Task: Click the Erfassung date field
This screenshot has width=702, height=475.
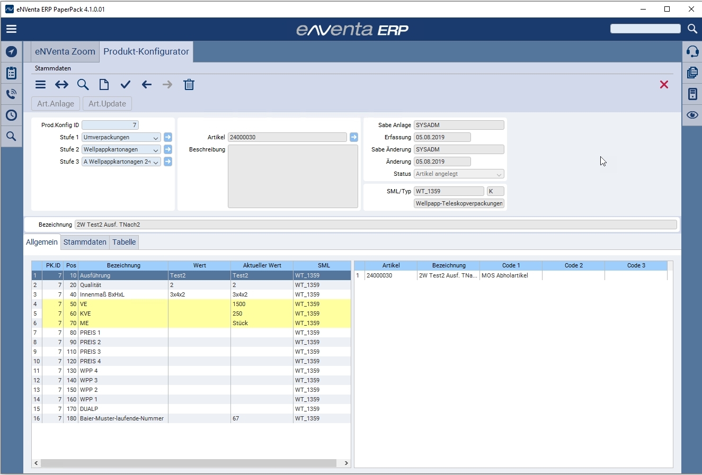Action: [442, 137]
